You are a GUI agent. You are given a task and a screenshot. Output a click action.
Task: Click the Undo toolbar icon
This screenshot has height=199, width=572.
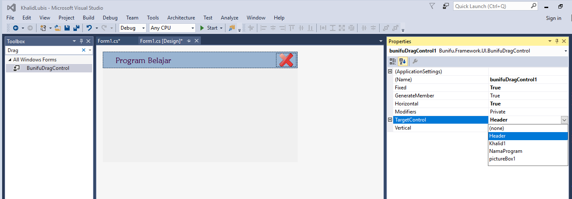tap(89, 28)
